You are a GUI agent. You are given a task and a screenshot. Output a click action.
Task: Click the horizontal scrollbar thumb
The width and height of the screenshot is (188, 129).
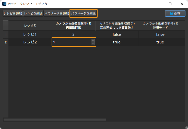coord(55,120)
